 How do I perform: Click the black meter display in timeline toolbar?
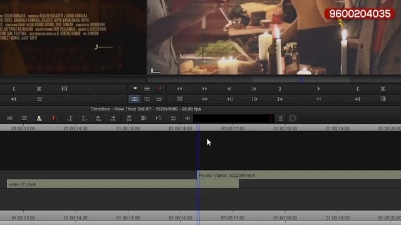(233, 118)
